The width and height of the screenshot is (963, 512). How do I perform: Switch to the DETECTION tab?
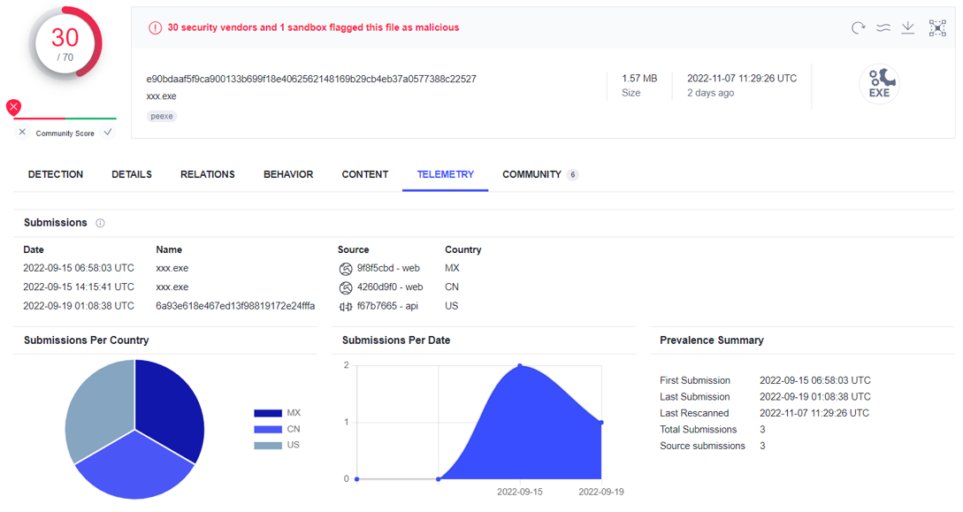tap(56, 174)
